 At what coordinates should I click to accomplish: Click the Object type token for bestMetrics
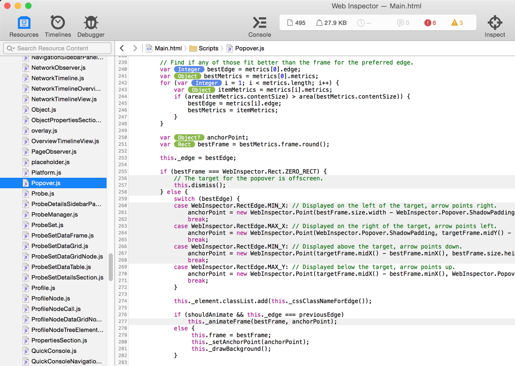188,76
